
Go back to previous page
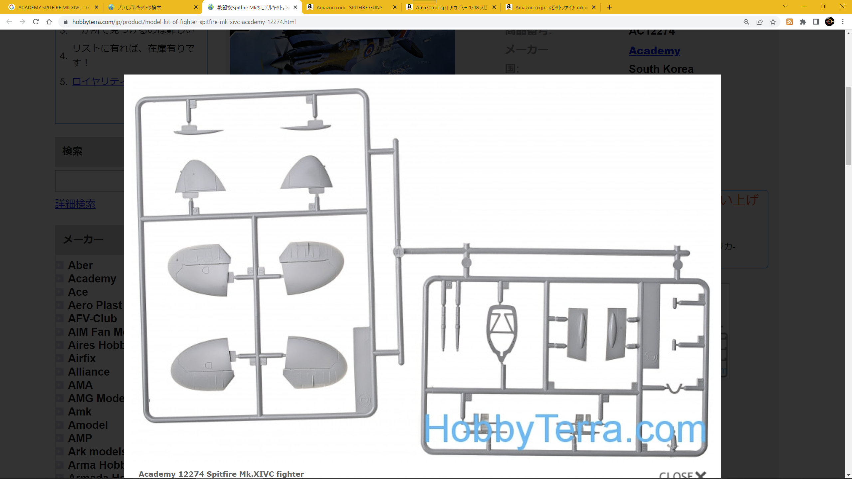(x=9, y=22)
